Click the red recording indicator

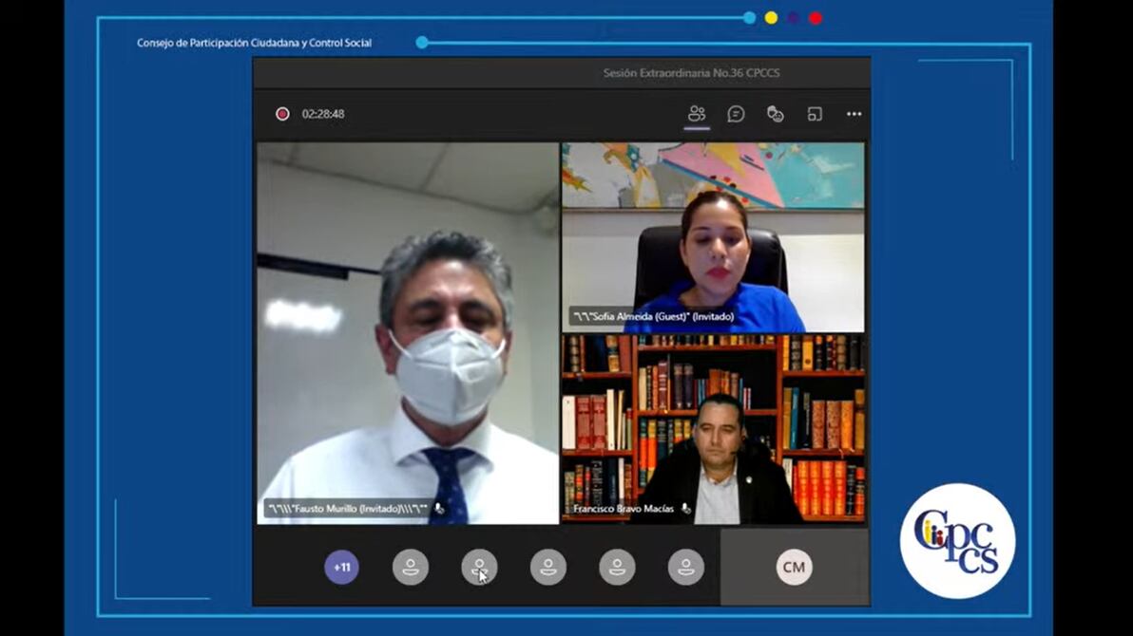pos(282,114)
